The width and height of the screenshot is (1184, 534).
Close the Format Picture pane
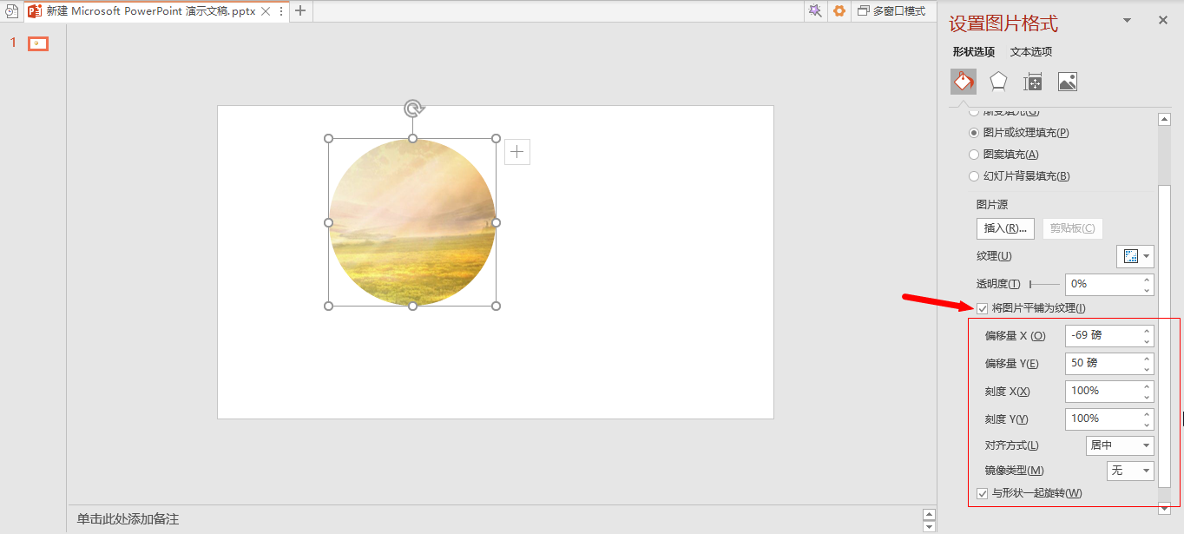tap(1163, 20)
